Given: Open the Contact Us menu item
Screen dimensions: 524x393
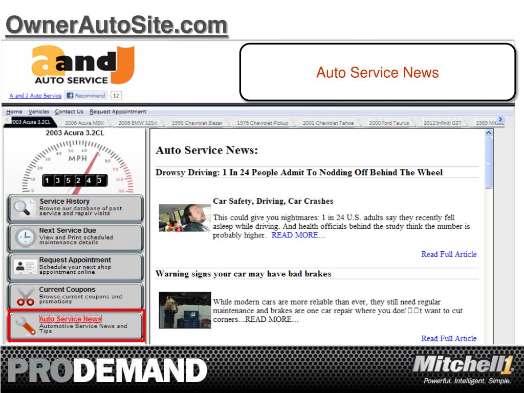Looking at the screenshot, I should click(69, 112).
